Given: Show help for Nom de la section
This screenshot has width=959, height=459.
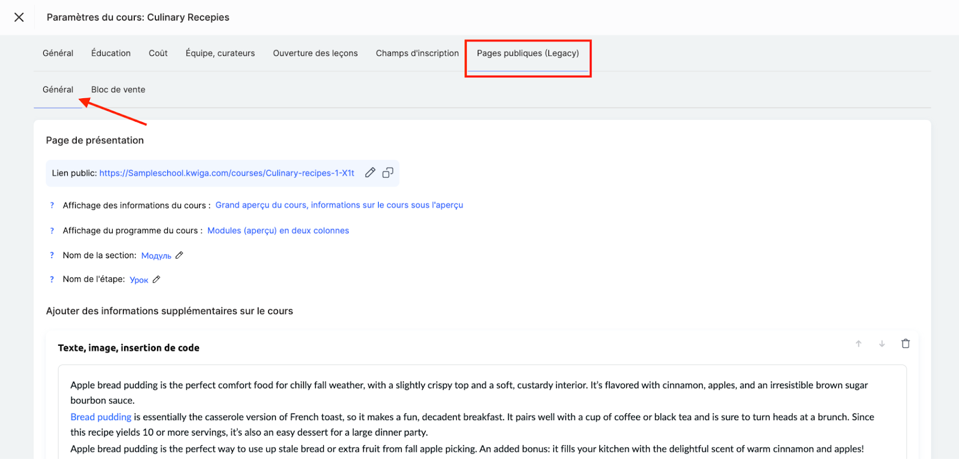Looking at the screenshot, I should [x=52, y=255].
